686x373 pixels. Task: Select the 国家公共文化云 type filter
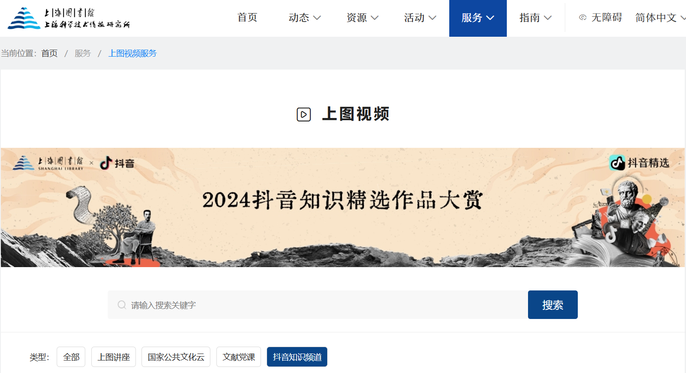(176, 357)
